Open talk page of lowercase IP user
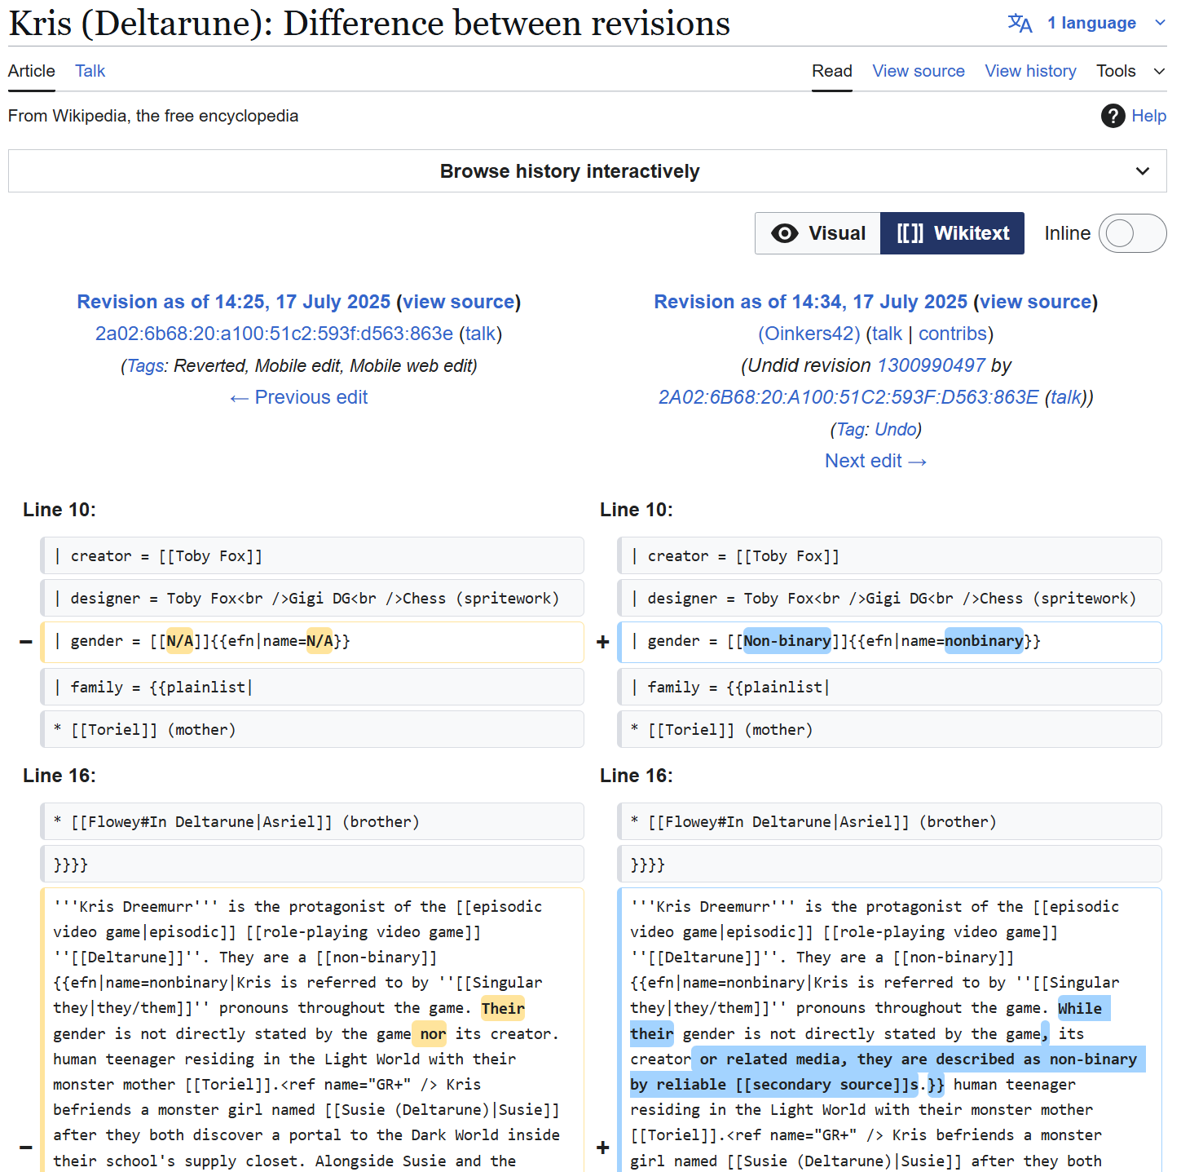1181x1172 pixels. 481,334
